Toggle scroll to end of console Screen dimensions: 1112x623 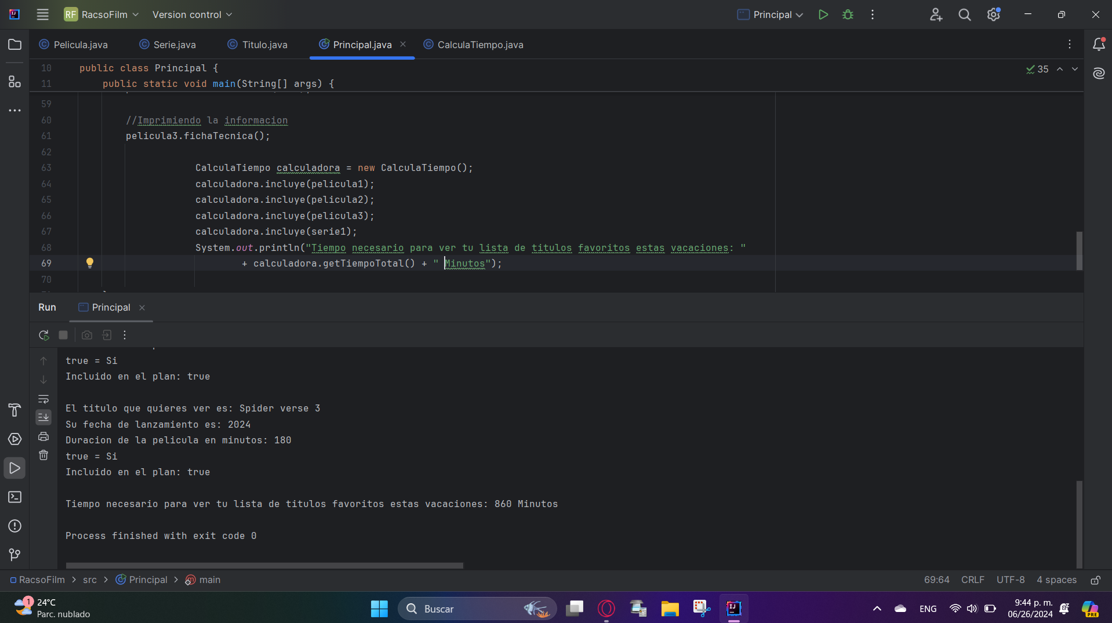point(43,417)
